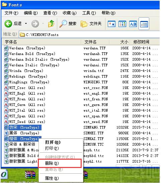Click the 楷体 (TrueType) font icon
Screen dimensions: 161x183
pos(6,139)
